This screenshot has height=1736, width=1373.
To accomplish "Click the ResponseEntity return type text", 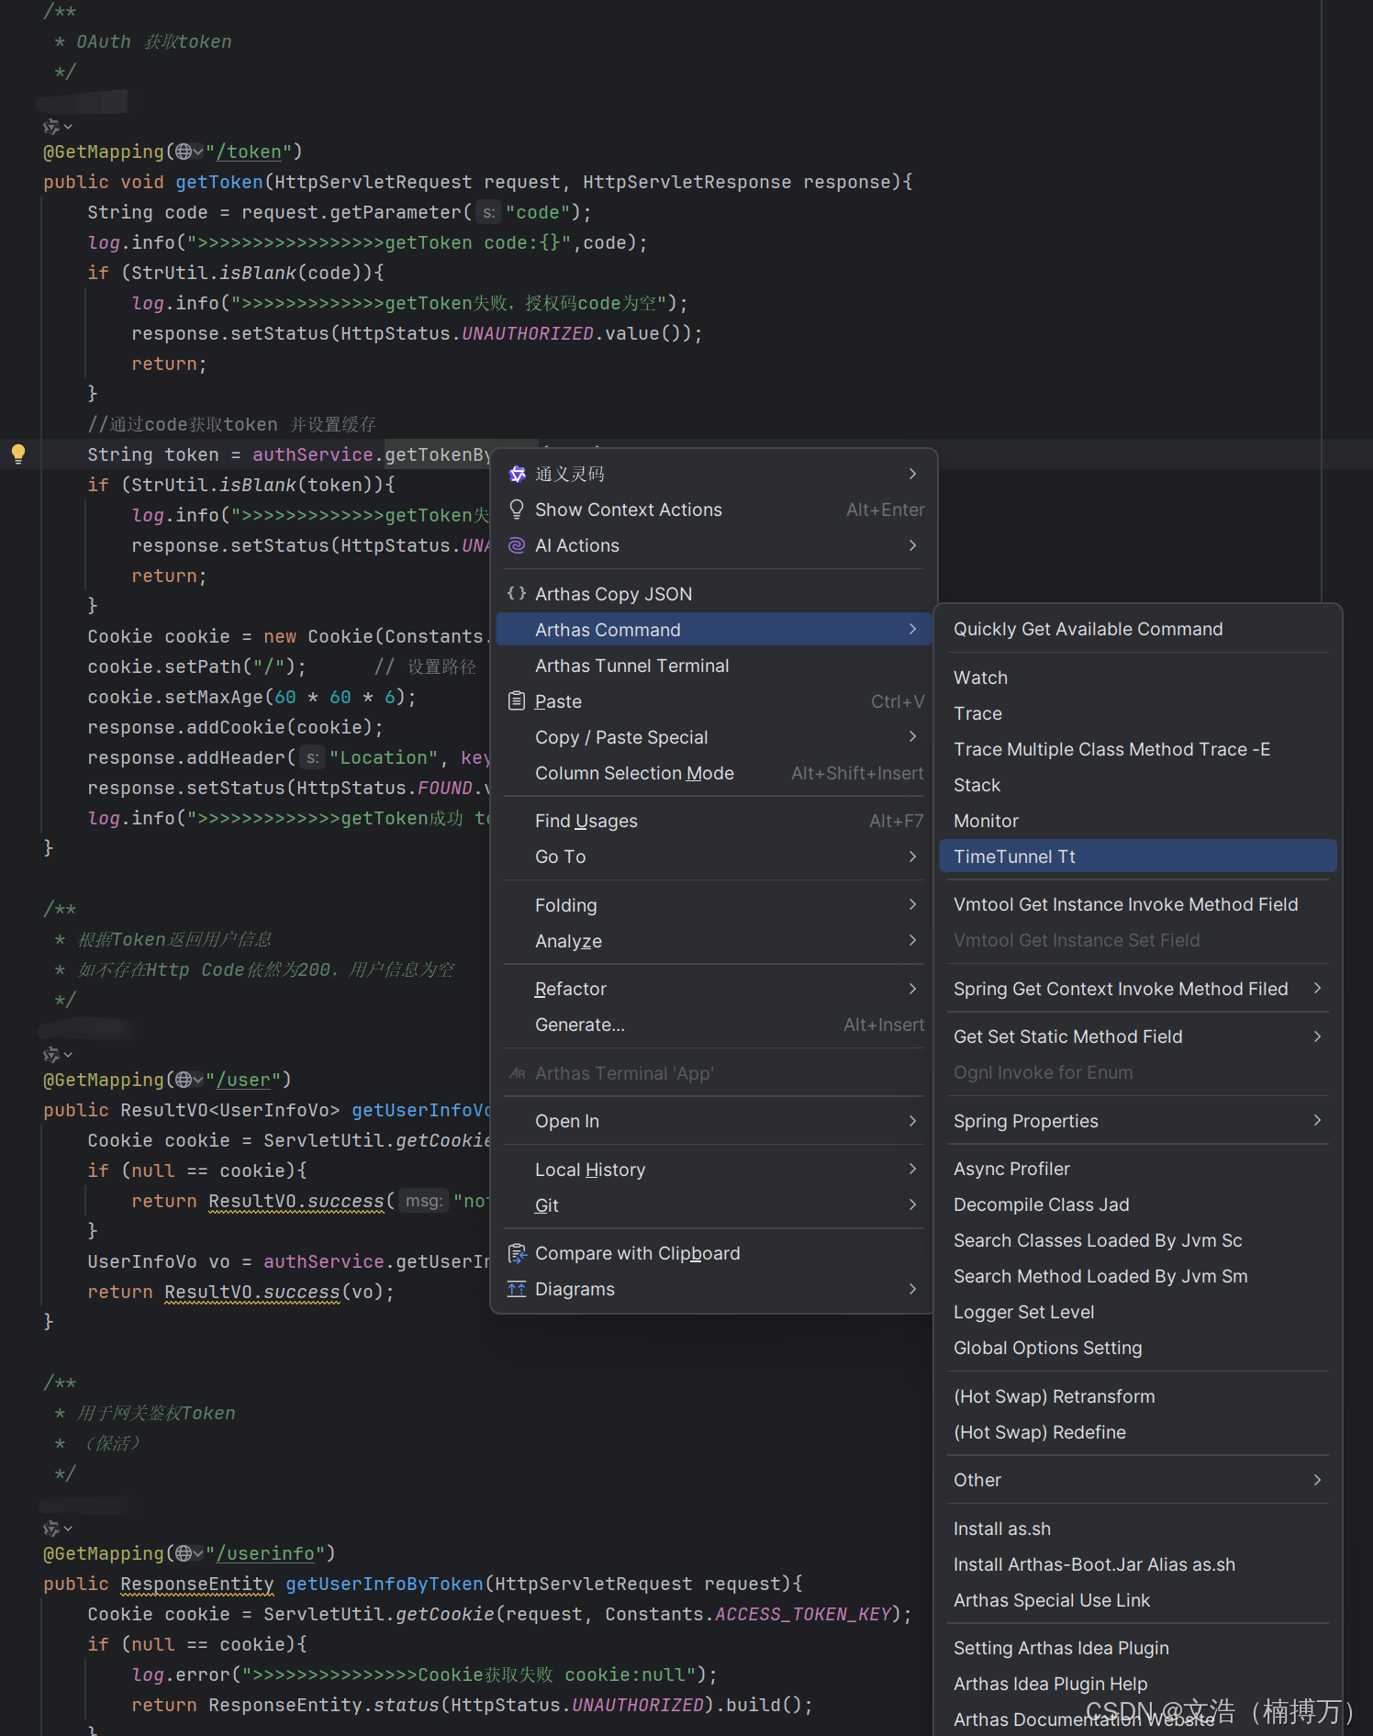I will pos(197,1584).
